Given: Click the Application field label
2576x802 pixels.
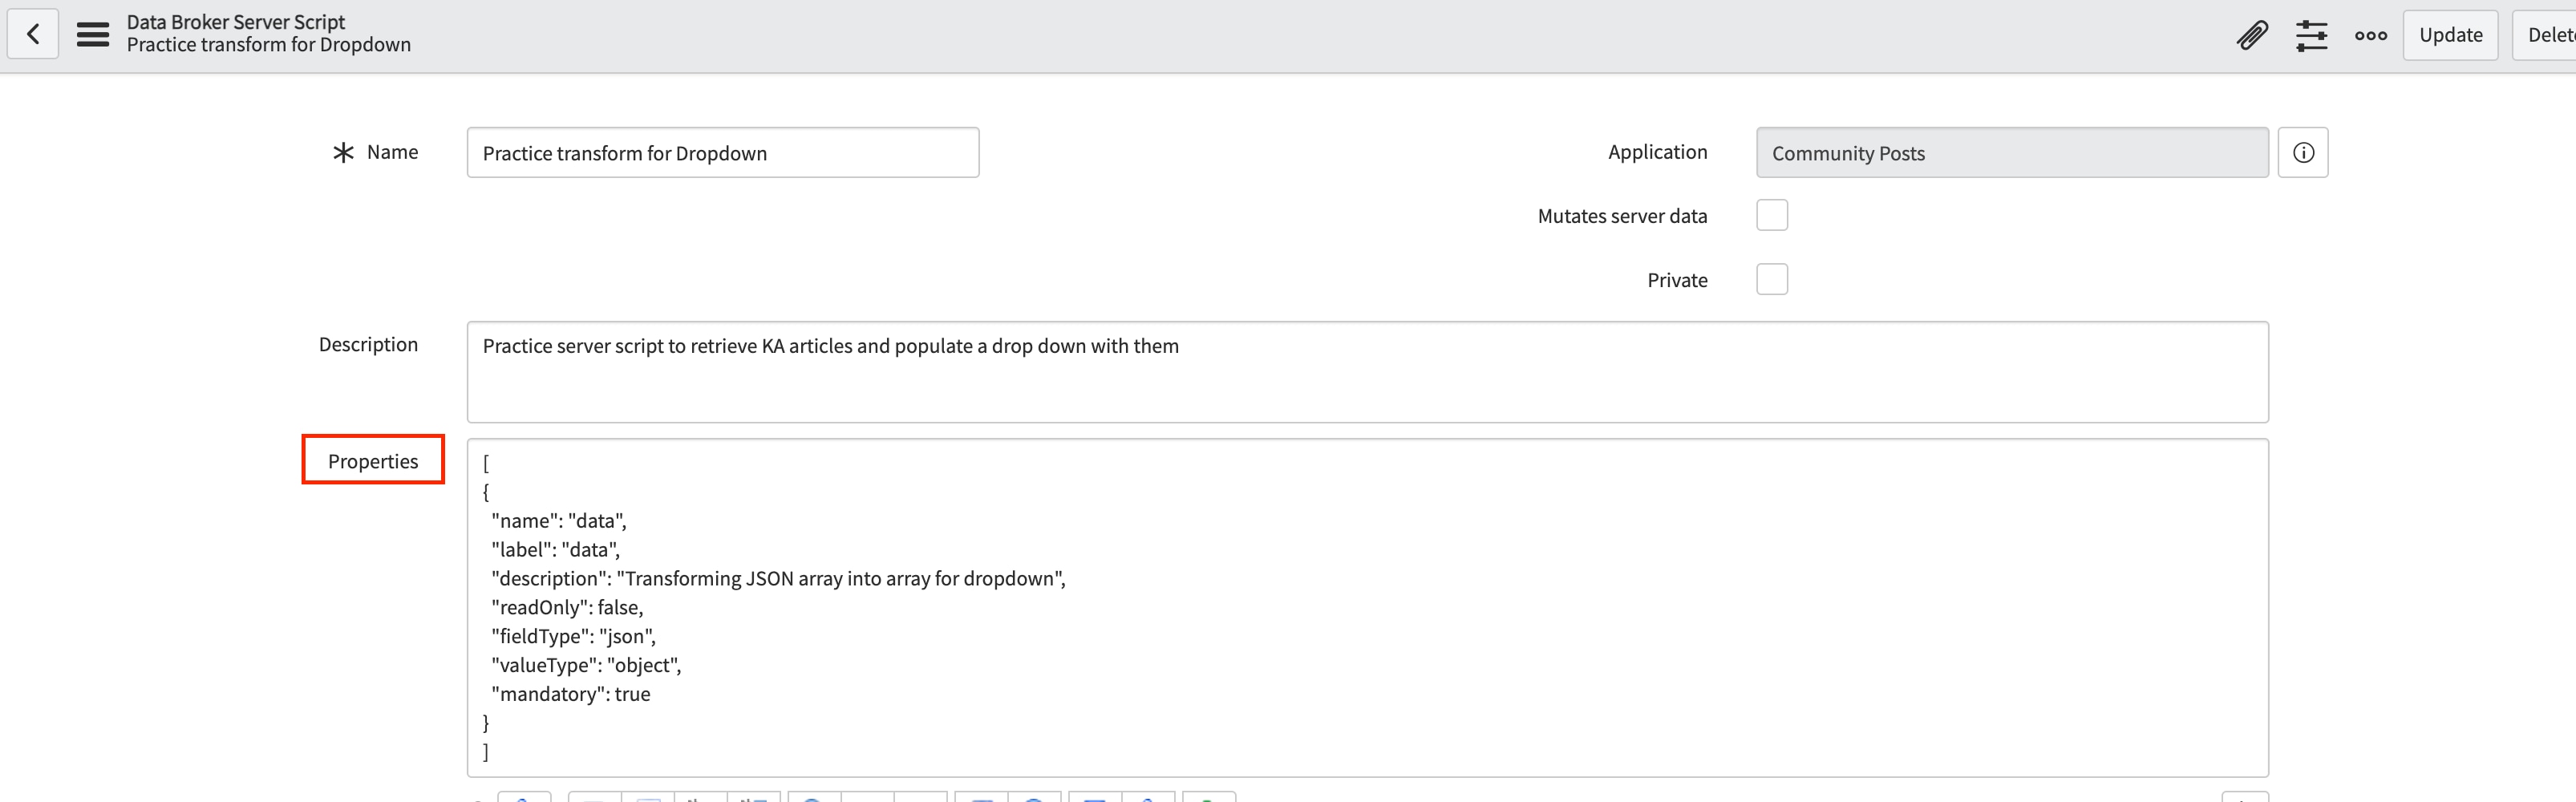Looking at the screenshot, I should [x=1657, y=152].
